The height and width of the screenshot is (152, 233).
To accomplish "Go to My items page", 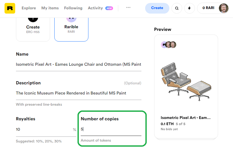I will click(50, 8).
